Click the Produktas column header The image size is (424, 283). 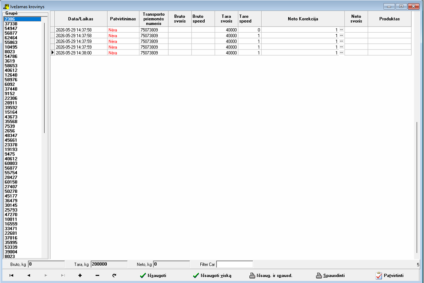pyautogui.click(x=389, y=19)
